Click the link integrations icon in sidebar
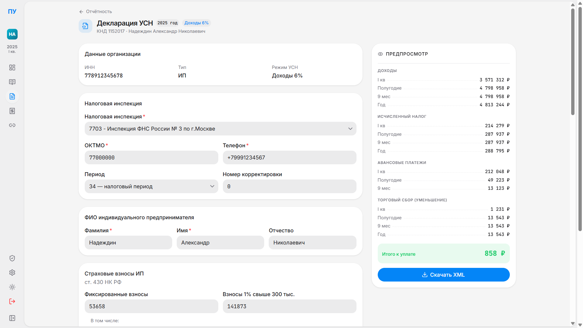The height and width of the screenshot is (328, 583). click(x=12, y=125)
